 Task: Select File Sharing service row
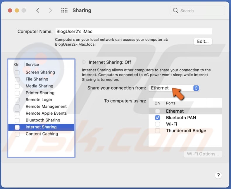pyautogui.click(x=41, y=79)
